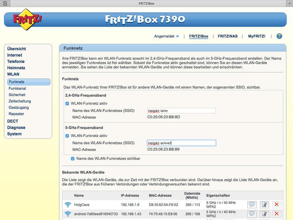Delete the android-7a60eed916540733 device entry
The height and width of the screenshot is (220, 293).
point(277,214)
